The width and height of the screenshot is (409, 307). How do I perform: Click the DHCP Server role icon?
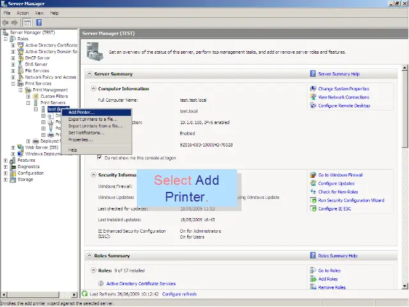point(20,58)
